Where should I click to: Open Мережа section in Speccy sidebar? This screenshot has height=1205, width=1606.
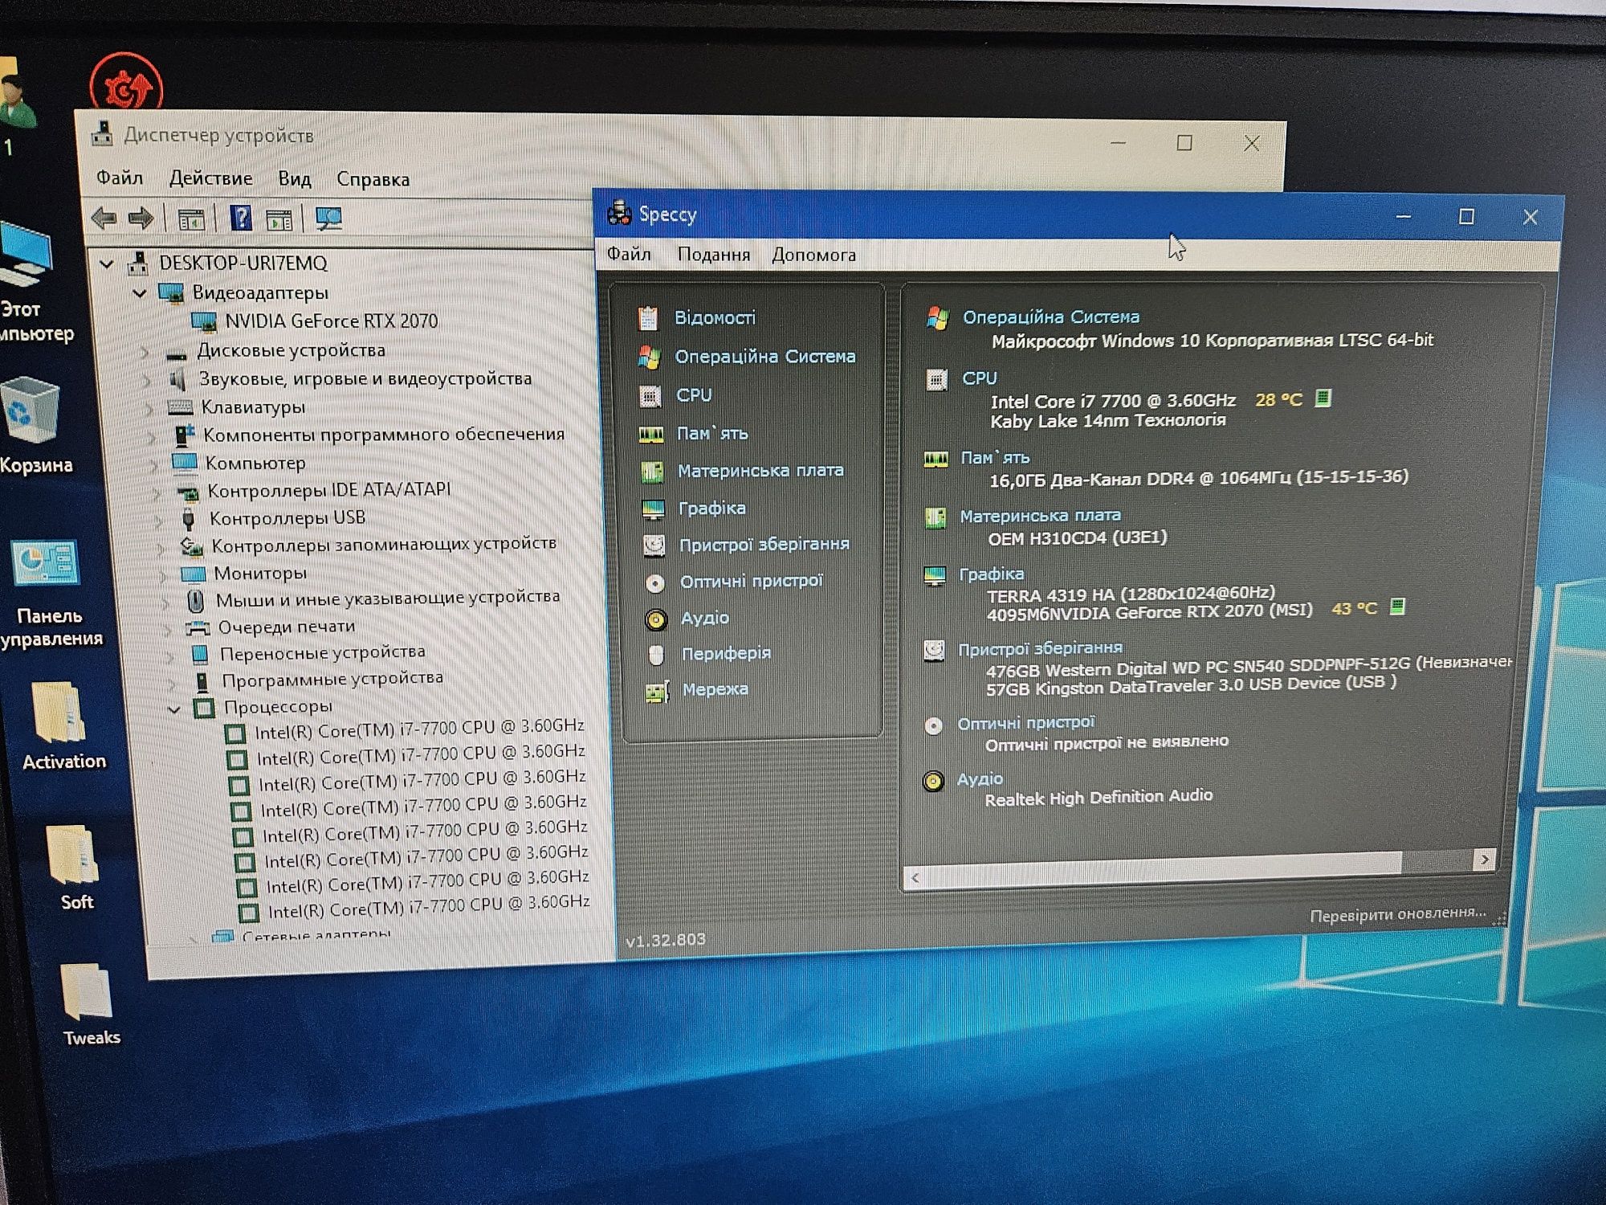tap(715, 689)
